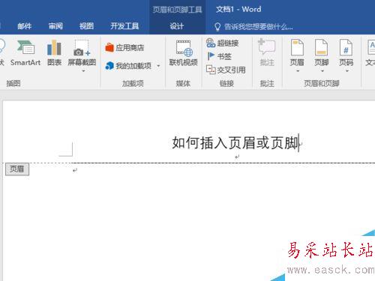The height and width of the screenshot is (281, 375).
Task: Open My Add-ins (我的加载项)
Action: click(x=128, y=66)
